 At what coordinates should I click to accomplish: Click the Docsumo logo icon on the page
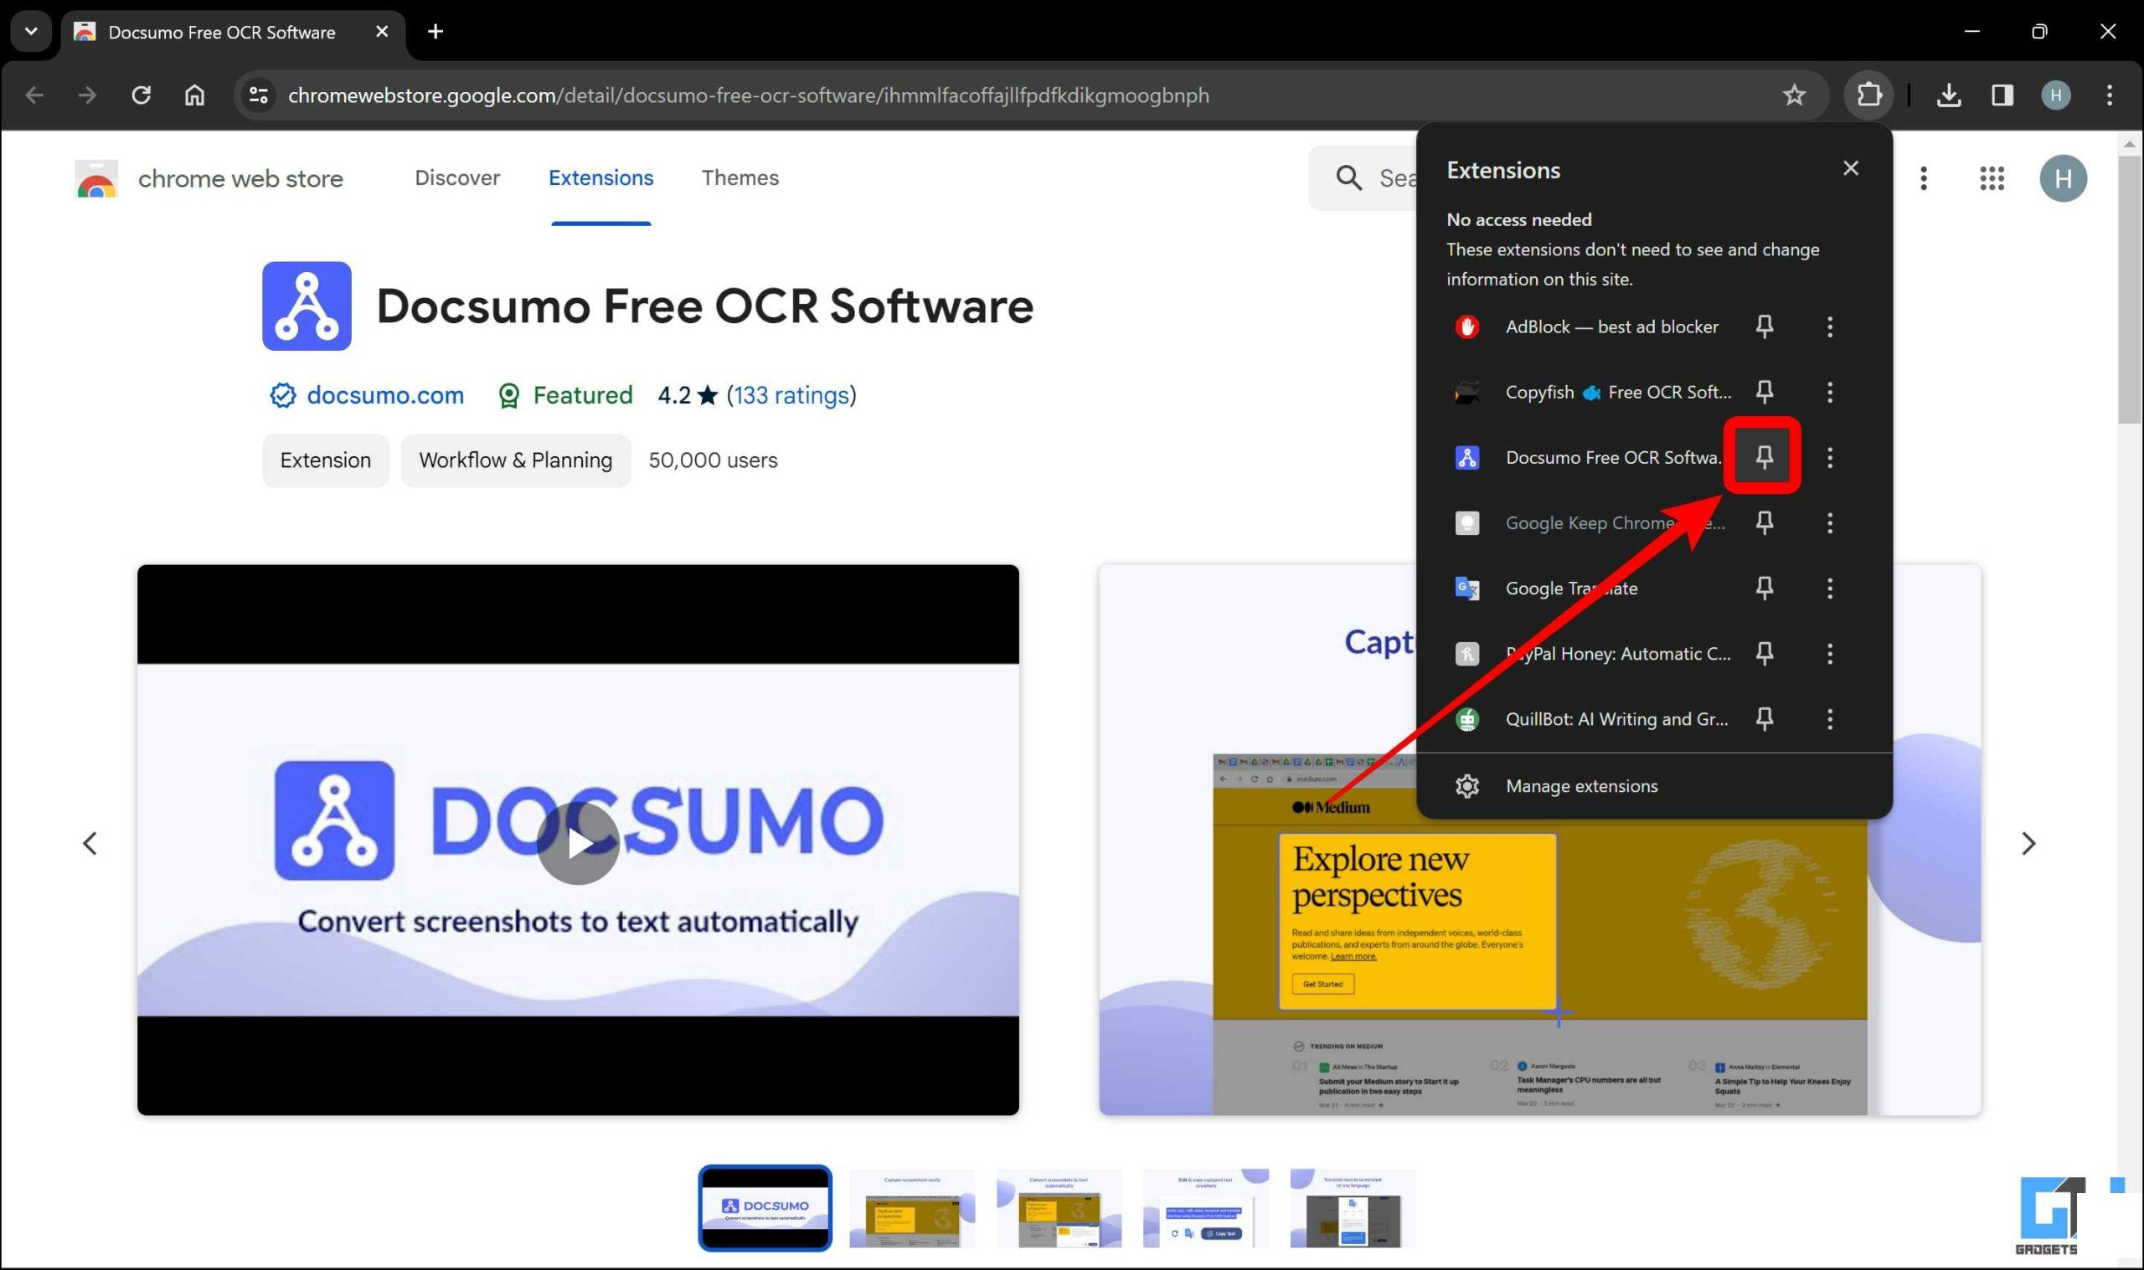[308, 307]
